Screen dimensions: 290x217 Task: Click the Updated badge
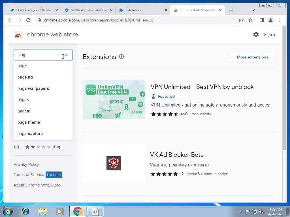pyautogui.click(x=54, y=175)
